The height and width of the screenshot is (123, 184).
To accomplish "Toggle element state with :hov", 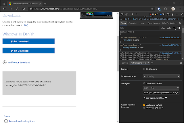I will pos(163,28).
